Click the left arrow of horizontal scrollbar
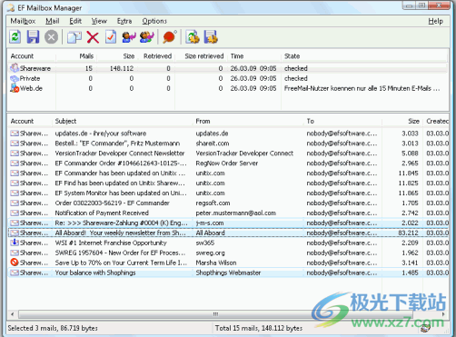 click(x=12, y=314)
